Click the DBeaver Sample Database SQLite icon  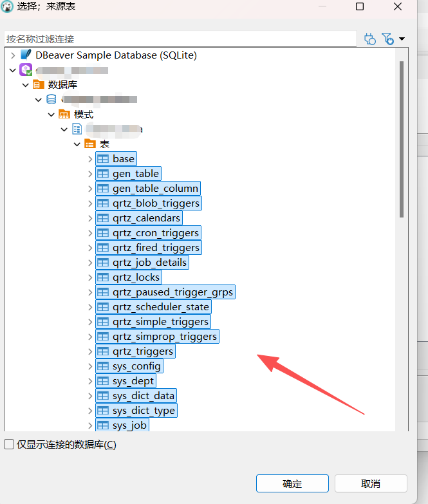coord(26,55)
